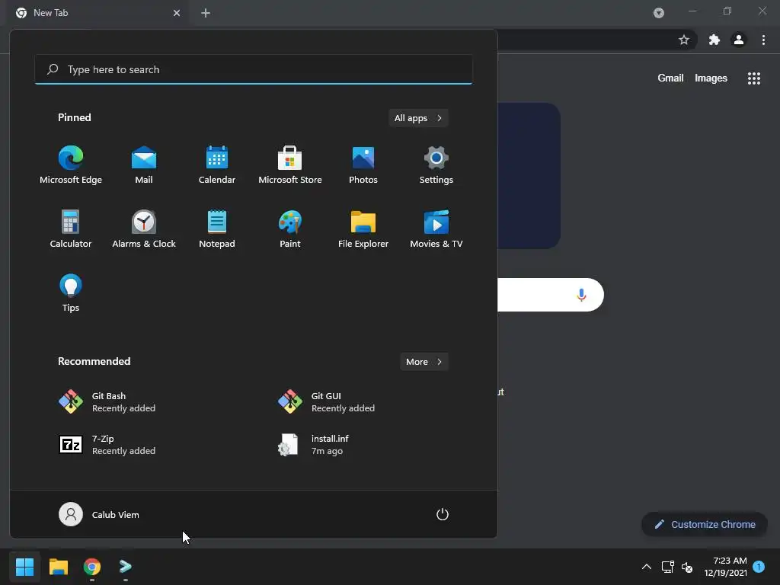Expand All apps list
The image size is (780, 585).
(418, 118)
